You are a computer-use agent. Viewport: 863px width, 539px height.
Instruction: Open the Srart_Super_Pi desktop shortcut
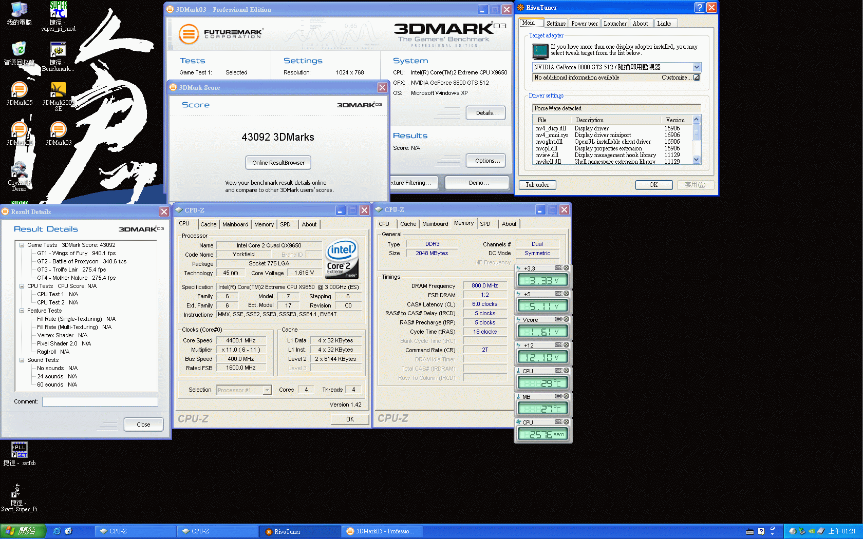click(19, 497)
